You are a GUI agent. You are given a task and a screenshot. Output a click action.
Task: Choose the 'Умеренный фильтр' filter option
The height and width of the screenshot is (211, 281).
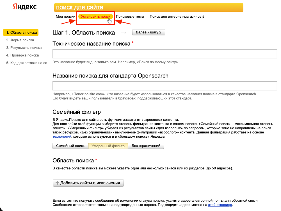click(108, 146)
